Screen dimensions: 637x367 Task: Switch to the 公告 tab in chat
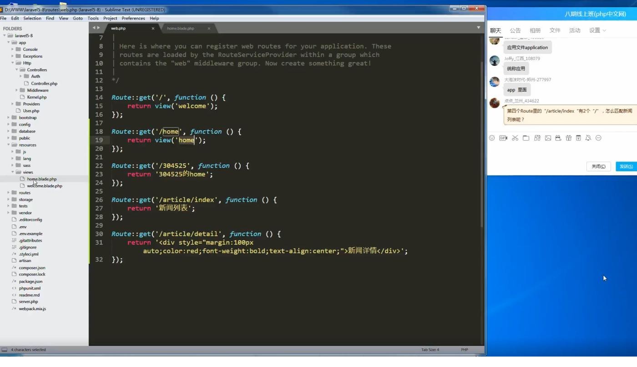click(515, 30)
